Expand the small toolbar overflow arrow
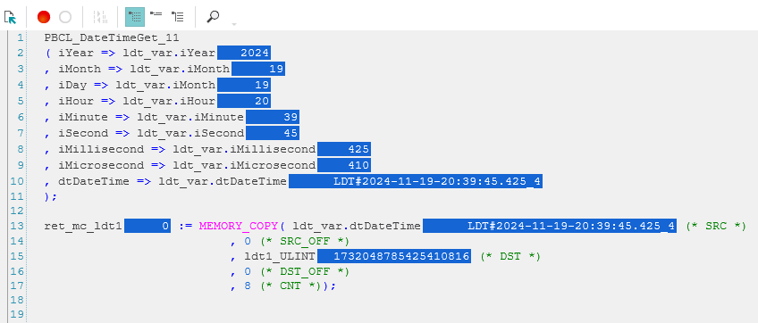Viewport: 758px width, 323px height. point(234,24)
